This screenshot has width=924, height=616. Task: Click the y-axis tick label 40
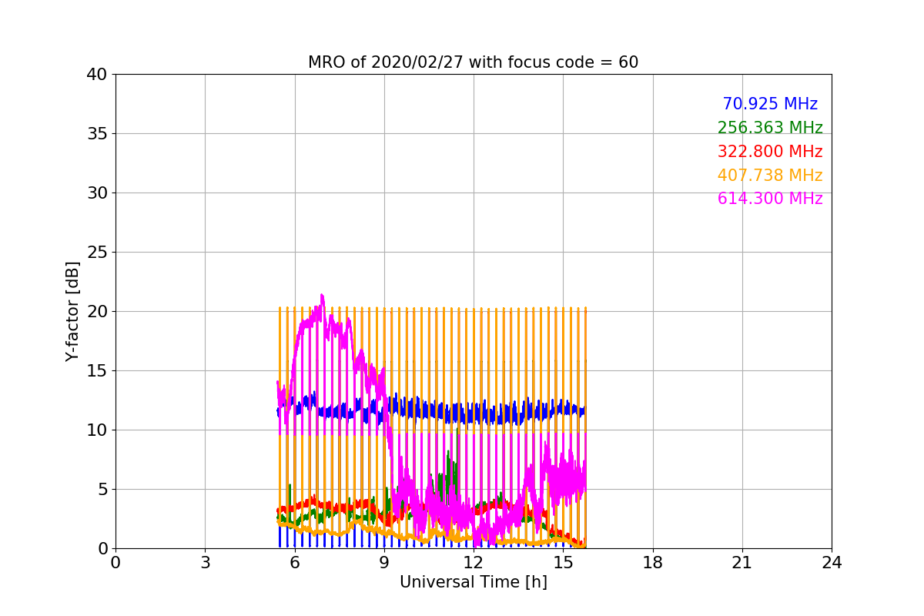coord(96,75)
